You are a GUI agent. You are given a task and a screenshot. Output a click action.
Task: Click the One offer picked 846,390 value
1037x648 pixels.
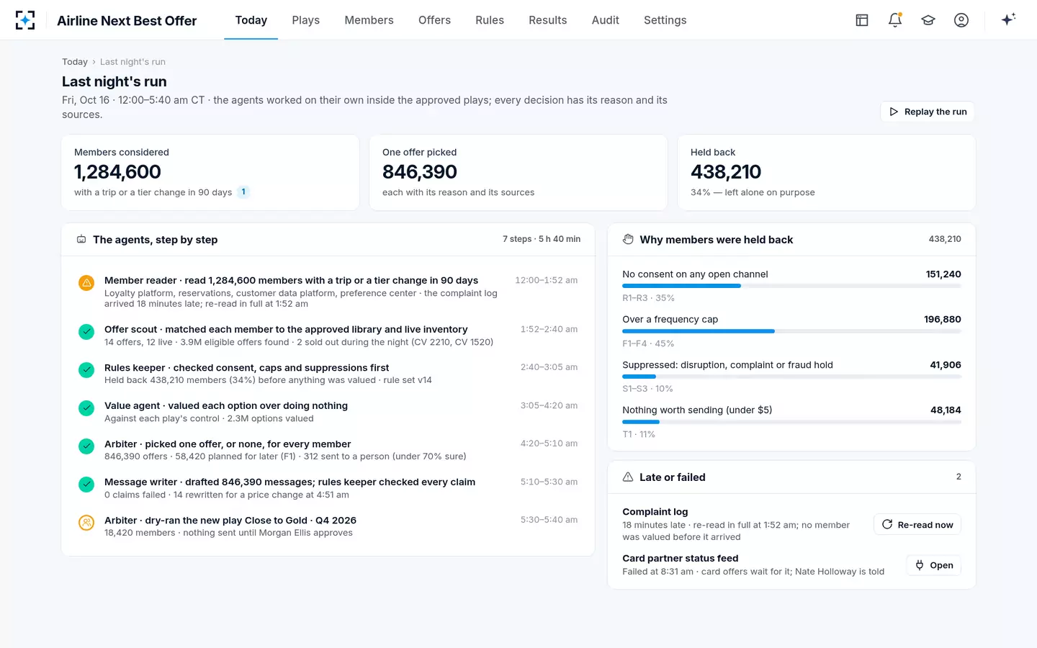[x=420, y=172]
